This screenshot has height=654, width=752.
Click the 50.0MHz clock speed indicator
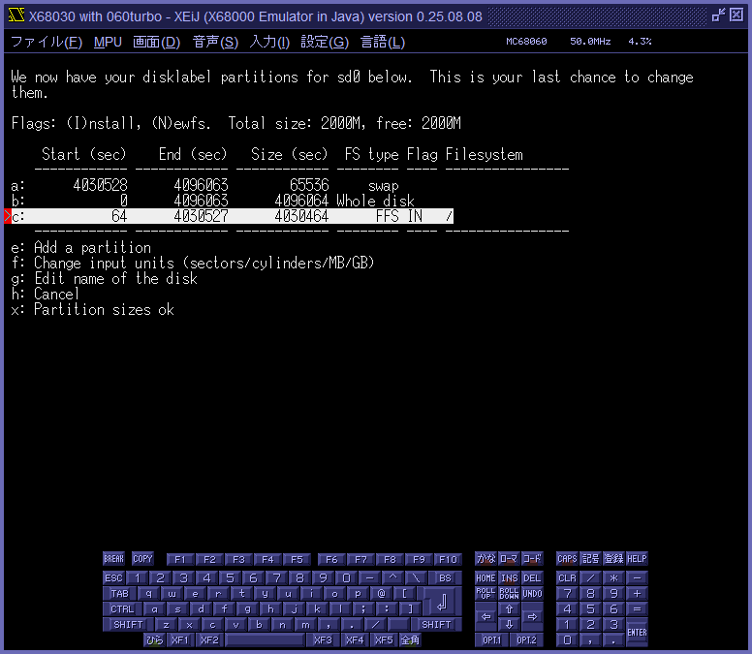[590, 42]
